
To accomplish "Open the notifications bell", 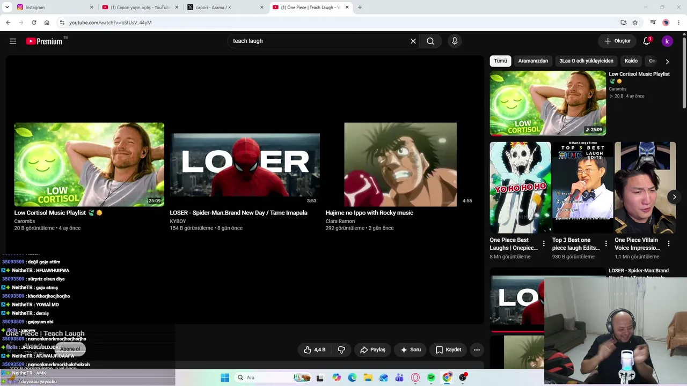I will click(x=647, y=41).
